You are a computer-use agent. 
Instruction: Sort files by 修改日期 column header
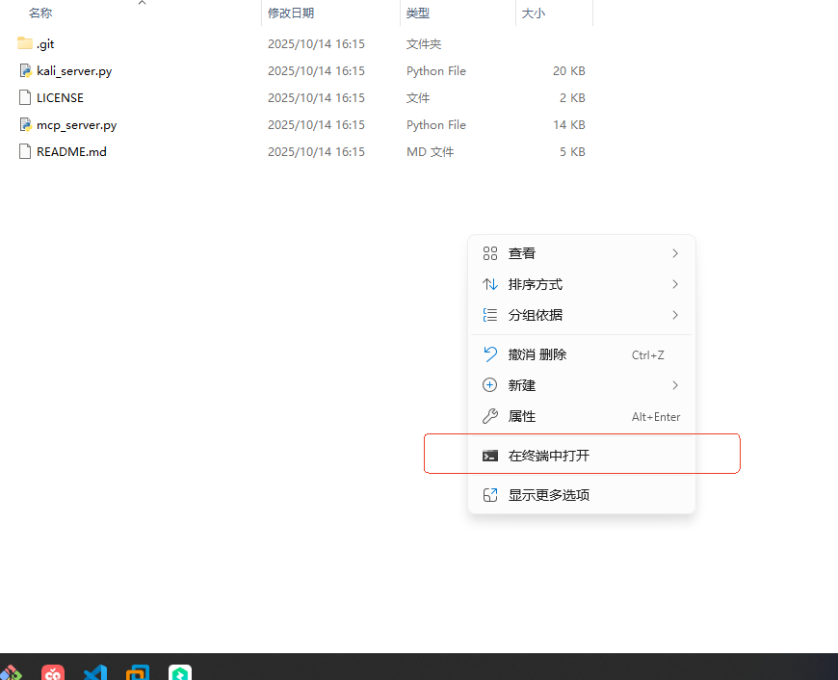click(x=291, y=13)
